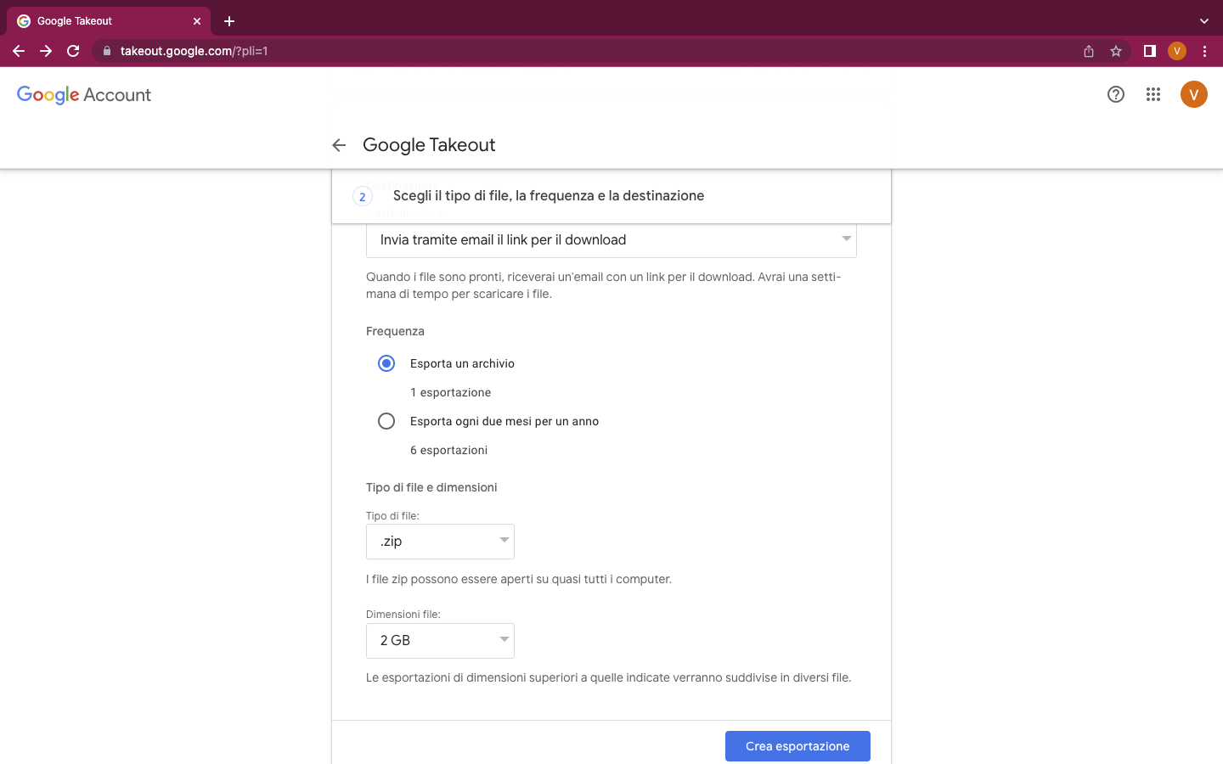This screenshot has width=1223, height=764.
Task: Bookmark the page with the star icon
Action: pos(1115,51)
